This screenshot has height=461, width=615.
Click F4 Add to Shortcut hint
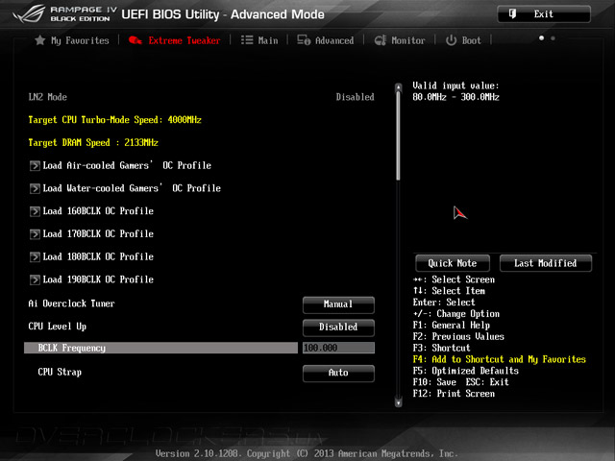500,359
